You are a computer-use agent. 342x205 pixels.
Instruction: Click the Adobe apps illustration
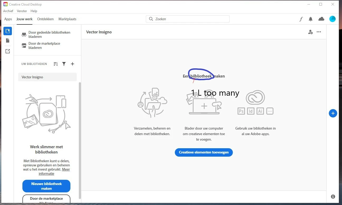point(255,102)
